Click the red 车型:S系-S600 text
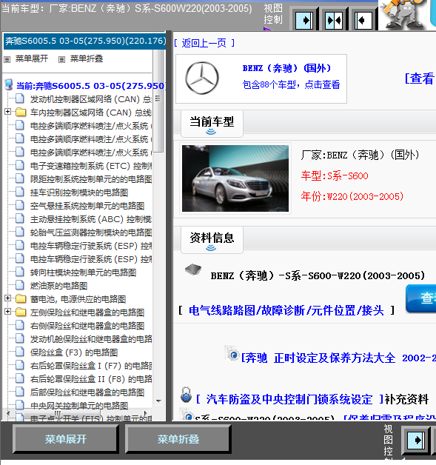The height and width of the screenshot is (465, 436). click(335, 176)
